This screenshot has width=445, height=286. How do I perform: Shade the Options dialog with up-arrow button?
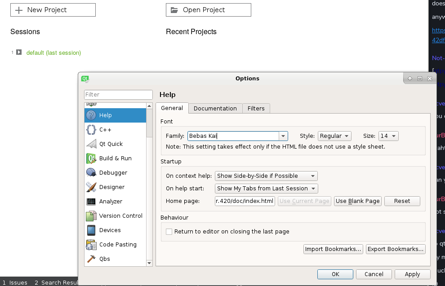tap(410, 79)
